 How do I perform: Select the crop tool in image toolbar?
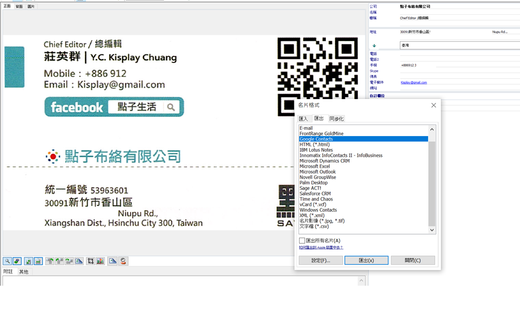(90, 261)
